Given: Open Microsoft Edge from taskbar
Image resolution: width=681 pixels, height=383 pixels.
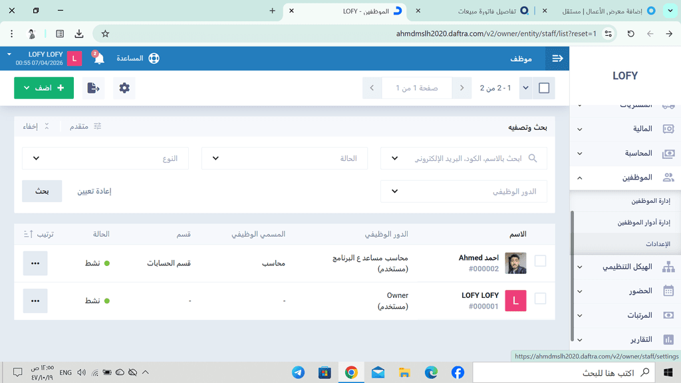Looking at the screenshot, I should tap(431, 372).
